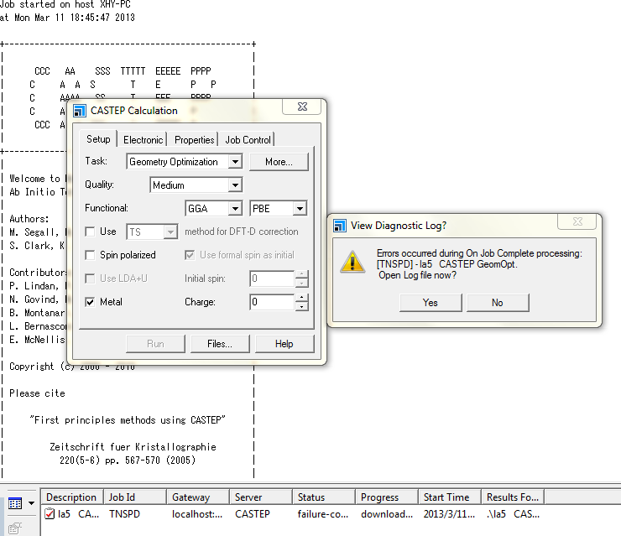Click the View Diagnostic Log dialog icon
The width and height of the screenshot is (621, 536).
[340, 226]
